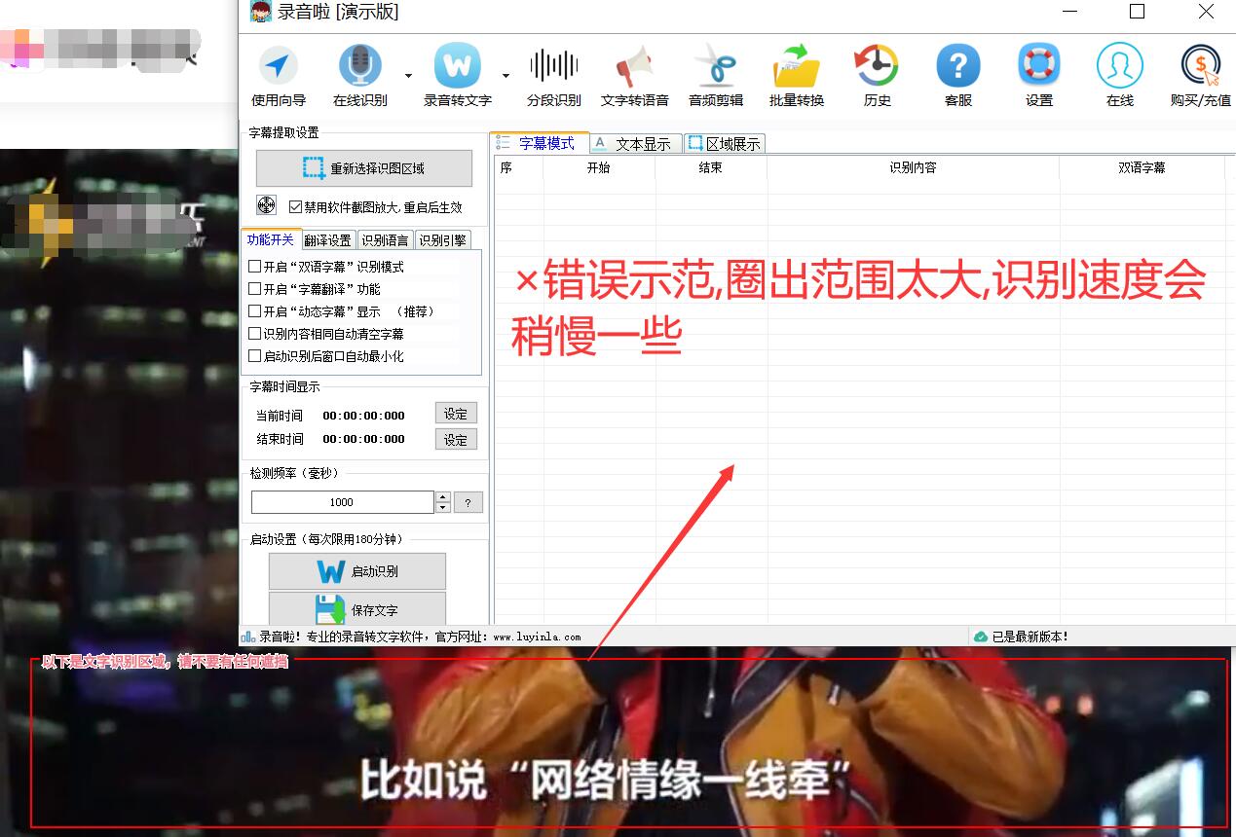Choose 分段识别 waveform icon
Viewport: 1236px width, 837px height.
point(553,66)
